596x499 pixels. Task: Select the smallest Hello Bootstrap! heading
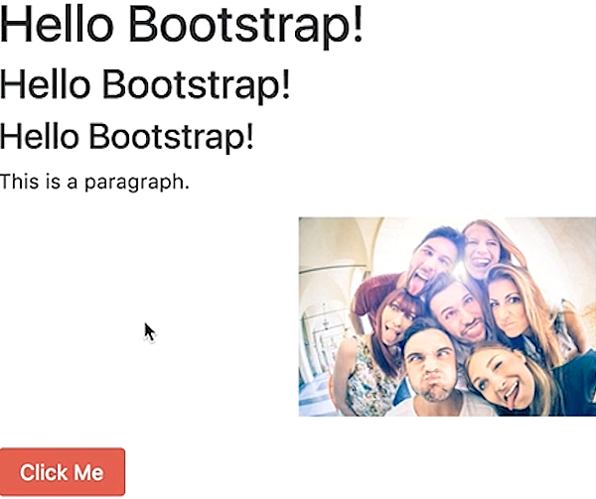coord(126,137)
